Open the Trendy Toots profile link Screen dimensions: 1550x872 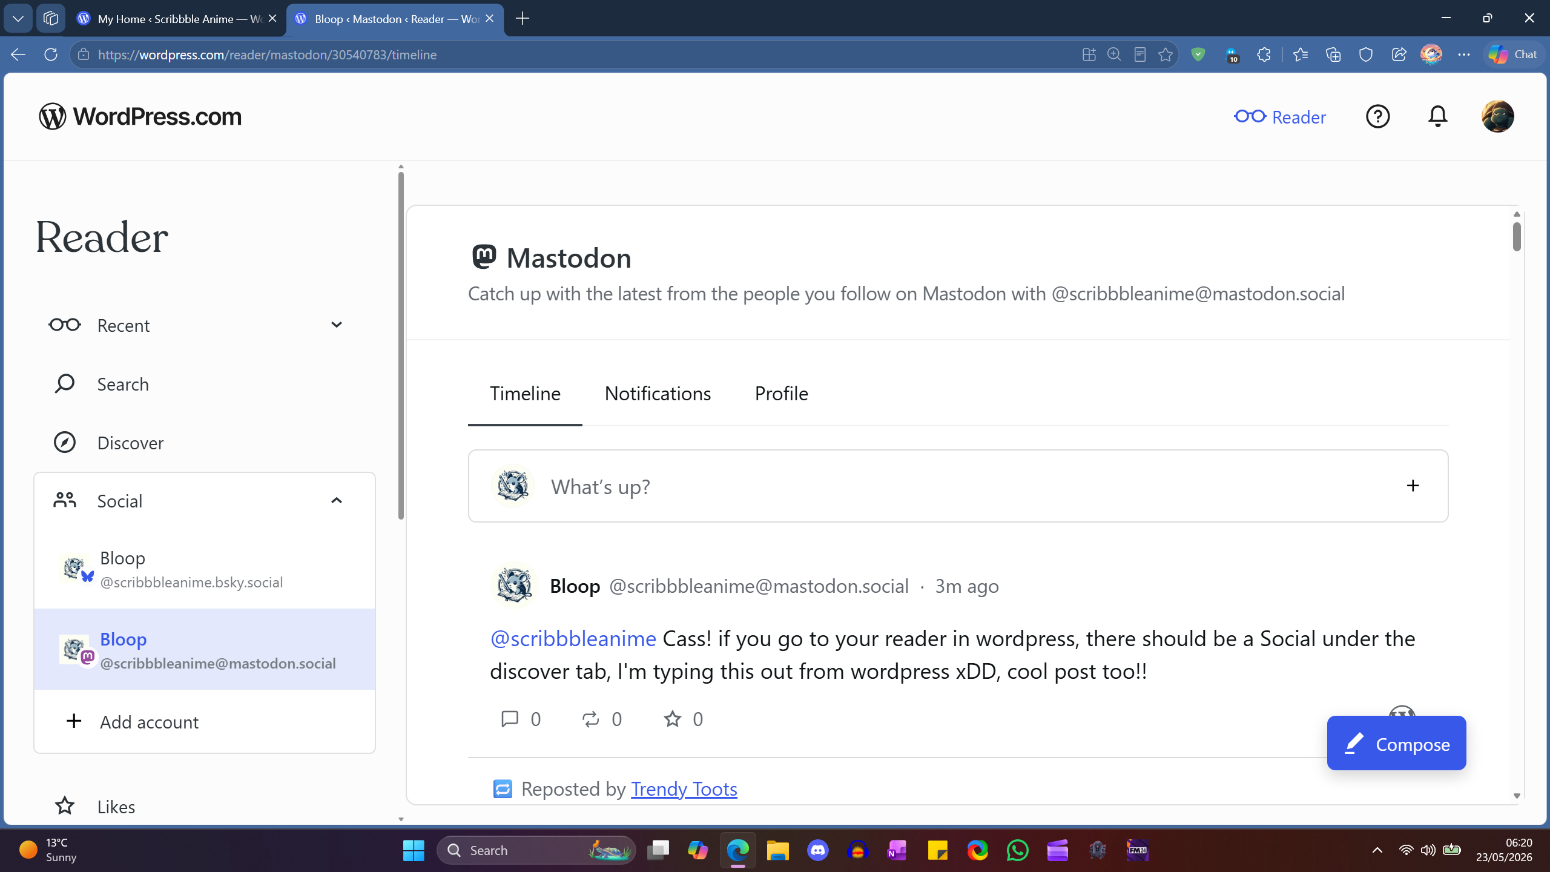[x=684, y=788]
